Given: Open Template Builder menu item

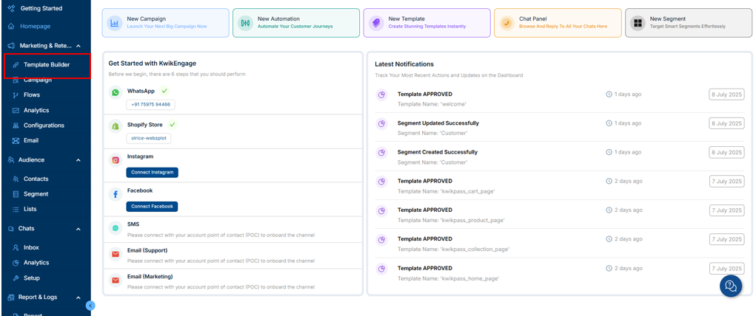Looking at the screenshot, I should pyautogui.click(x=47, y=65).
